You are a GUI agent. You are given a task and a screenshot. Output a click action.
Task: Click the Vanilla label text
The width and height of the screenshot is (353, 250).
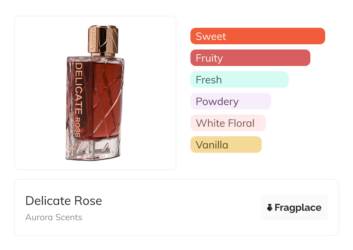click(x=212, y=145)
